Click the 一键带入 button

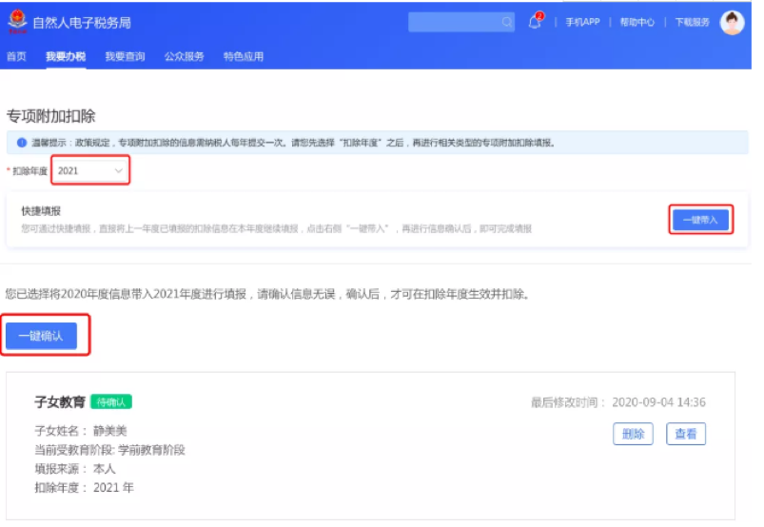coord(700,220)
